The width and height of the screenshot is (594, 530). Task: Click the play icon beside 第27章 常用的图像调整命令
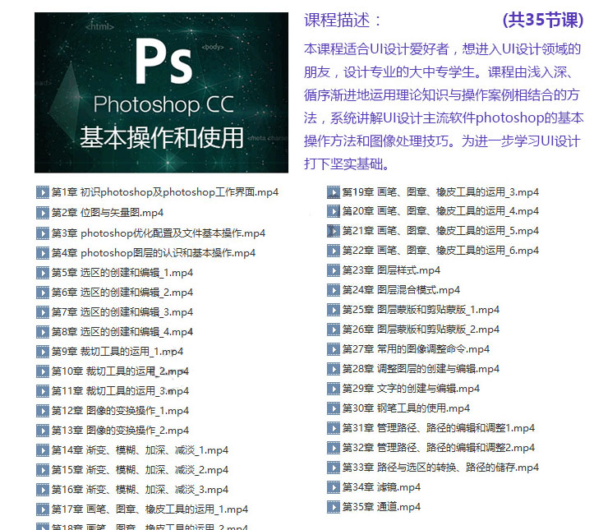334,349
